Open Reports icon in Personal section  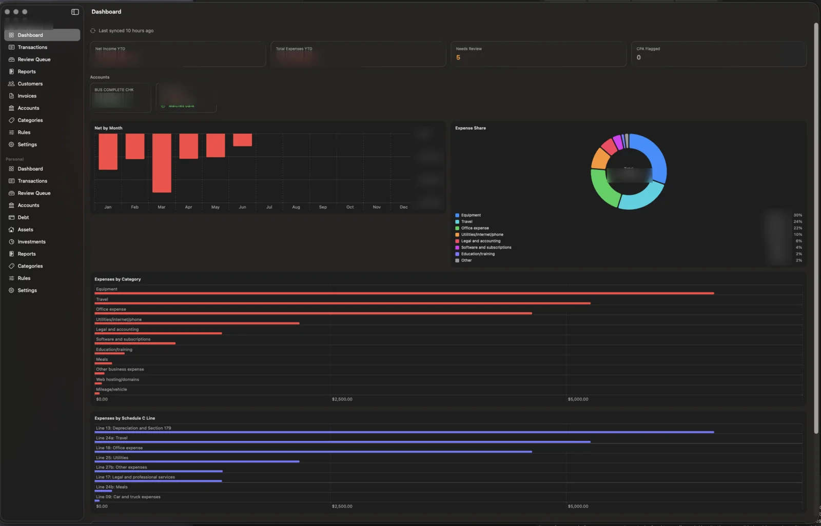(11, 254)
